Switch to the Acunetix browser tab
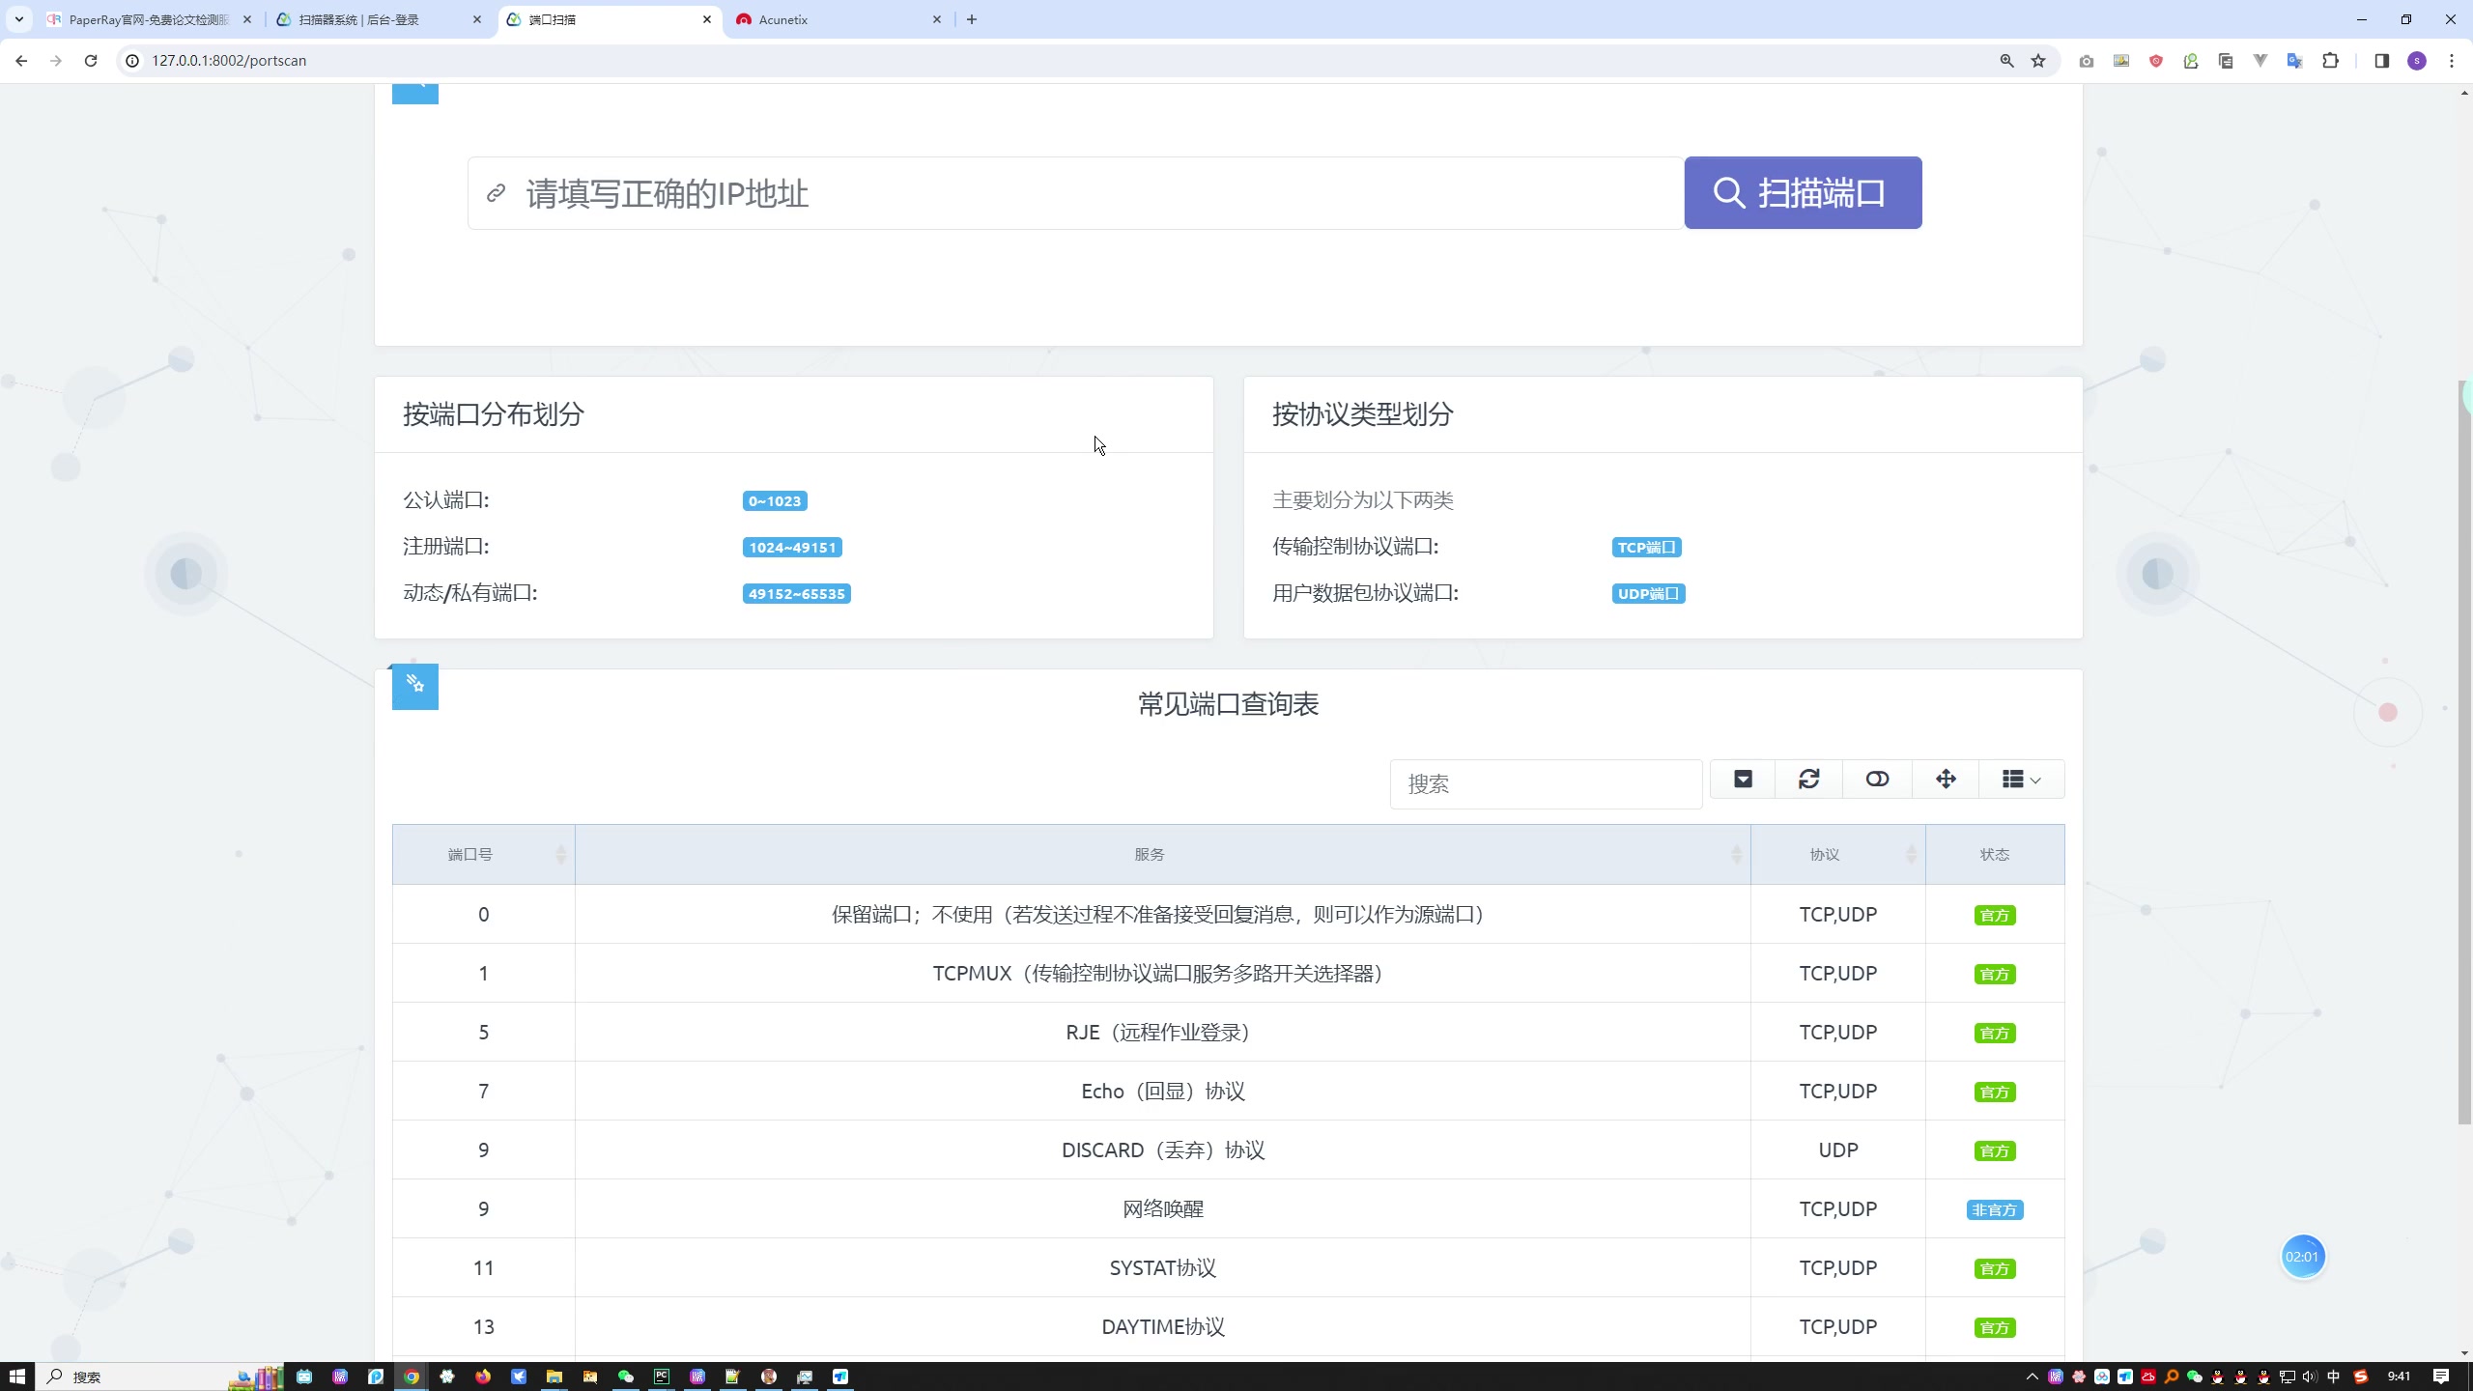This screenshot has width=2473, height=1391. (839, 19)
